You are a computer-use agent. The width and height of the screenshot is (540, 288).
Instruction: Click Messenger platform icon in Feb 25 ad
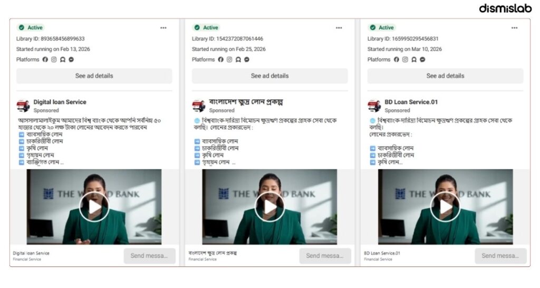247,60
